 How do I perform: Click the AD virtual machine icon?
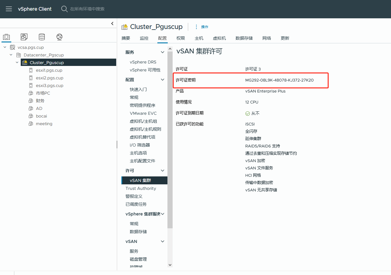pyautogui.click(x=31, y=108)
